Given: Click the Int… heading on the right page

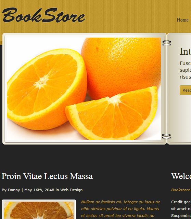Looking at the screenshot, I should click(x=185, y=51).
